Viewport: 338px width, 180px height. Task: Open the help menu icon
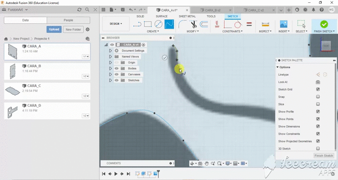click(322, 10)
